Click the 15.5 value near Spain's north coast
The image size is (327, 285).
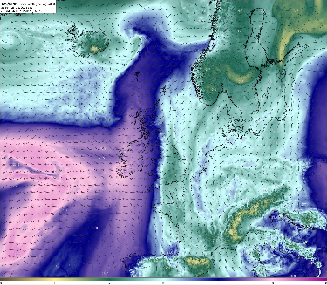coord(170,253)
